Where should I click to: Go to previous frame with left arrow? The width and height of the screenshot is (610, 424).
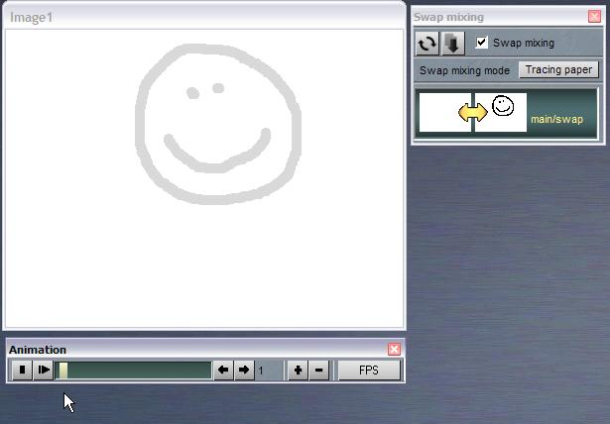coord(223,371)
